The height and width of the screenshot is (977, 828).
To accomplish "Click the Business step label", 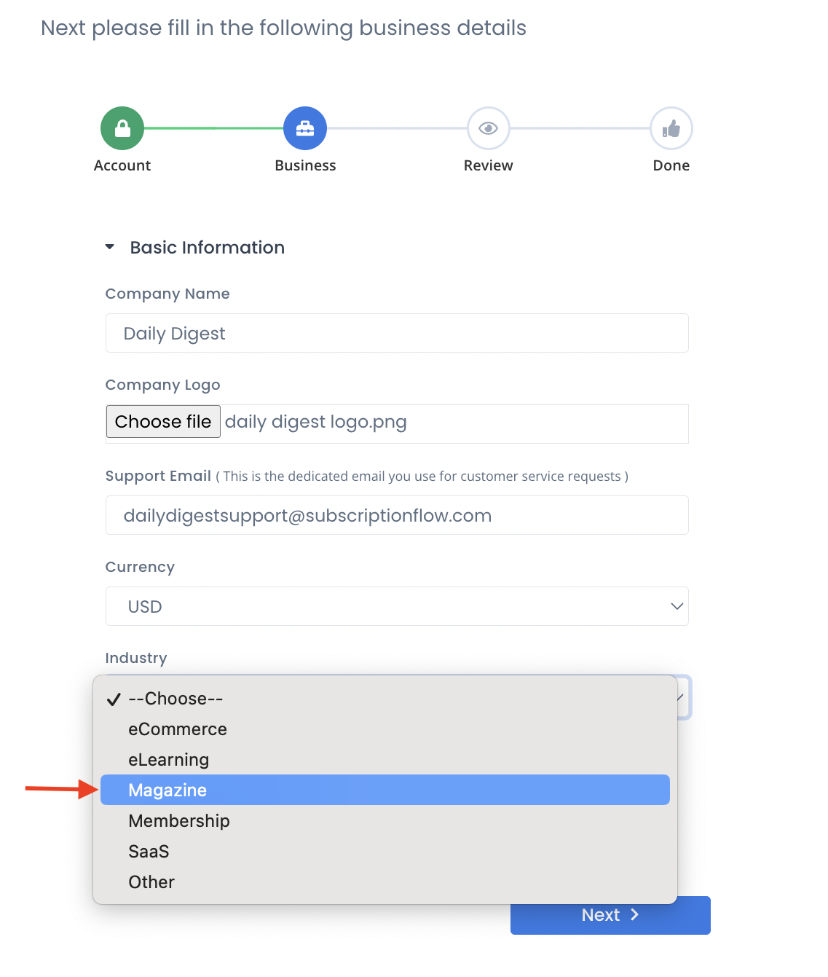I will pos(305,165).
